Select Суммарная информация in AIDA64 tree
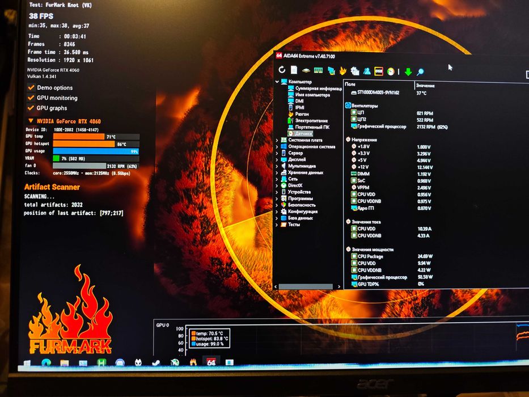The width and height of the screenshot is (529, 397). (318, 88)
